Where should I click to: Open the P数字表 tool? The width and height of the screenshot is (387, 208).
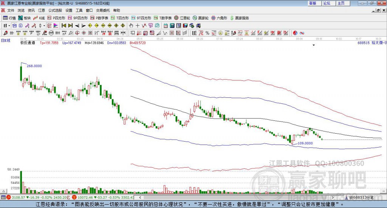pos(99,18)
